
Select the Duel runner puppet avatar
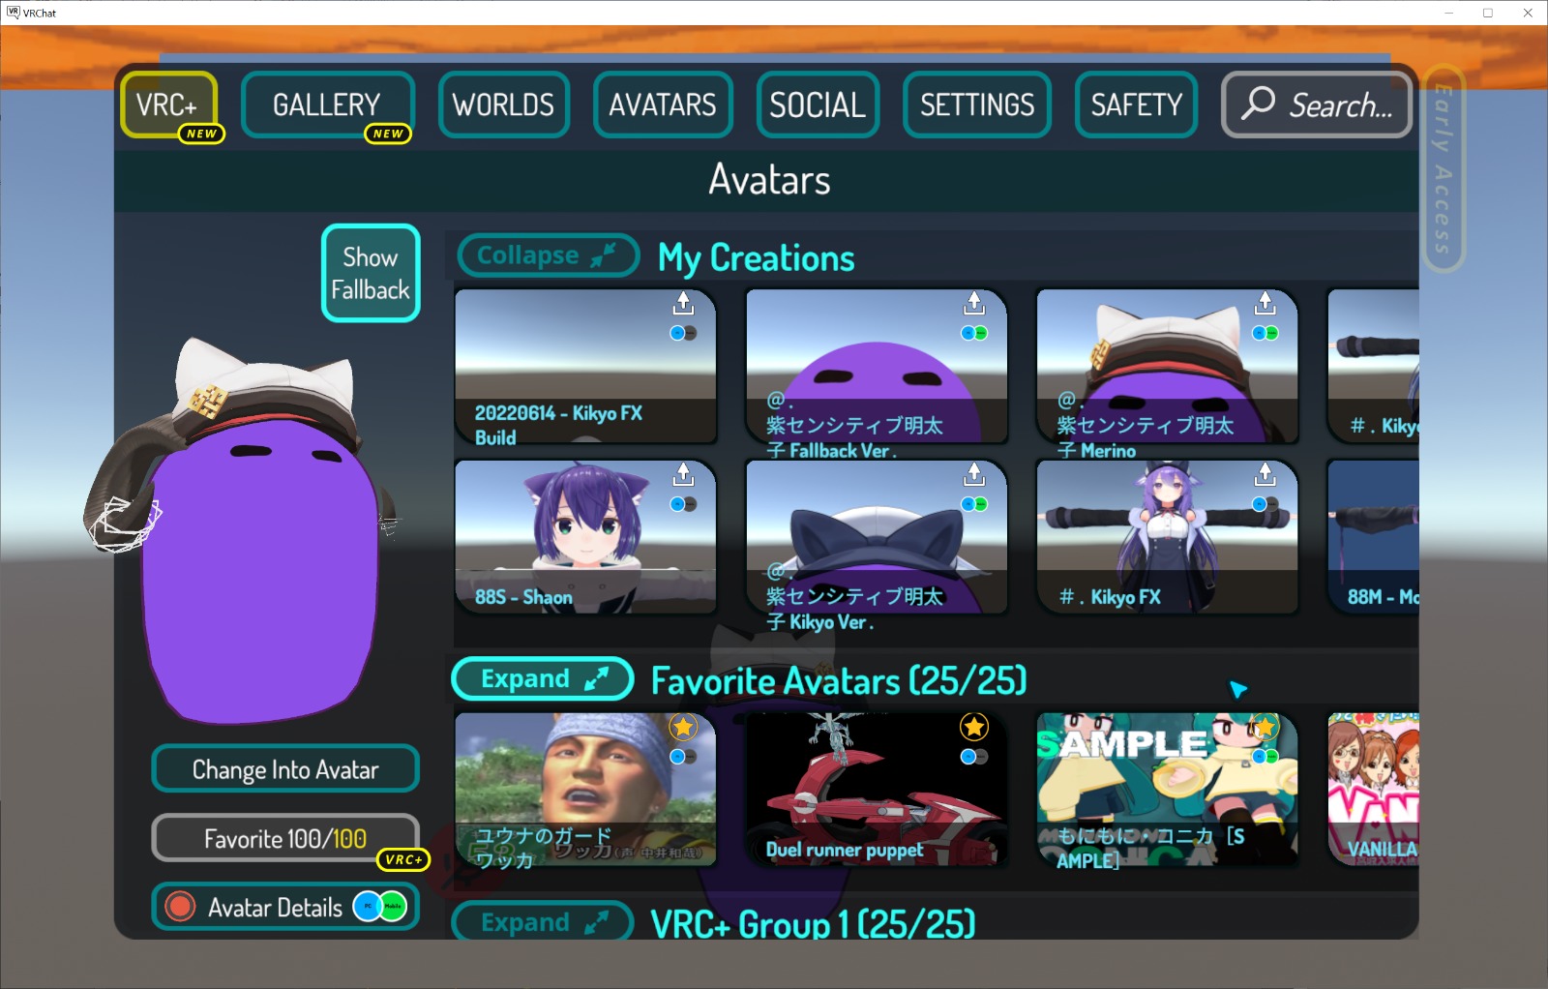(877, 789)
